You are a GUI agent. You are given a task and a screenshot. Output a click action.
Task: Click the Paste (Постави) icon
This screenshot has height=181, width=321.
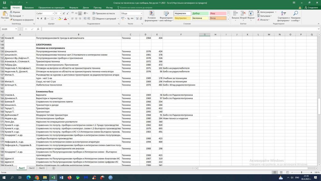[4, 14]
